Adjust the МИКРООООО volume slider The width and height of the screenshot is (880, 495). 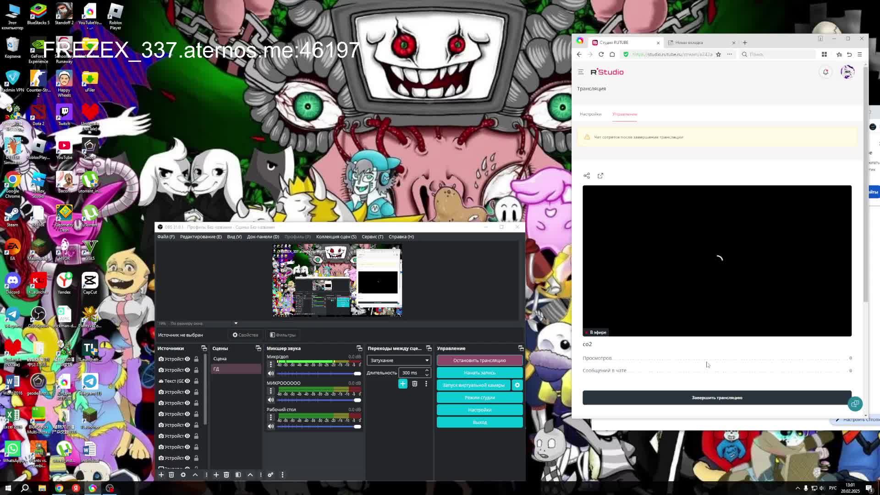coord(319,400)
